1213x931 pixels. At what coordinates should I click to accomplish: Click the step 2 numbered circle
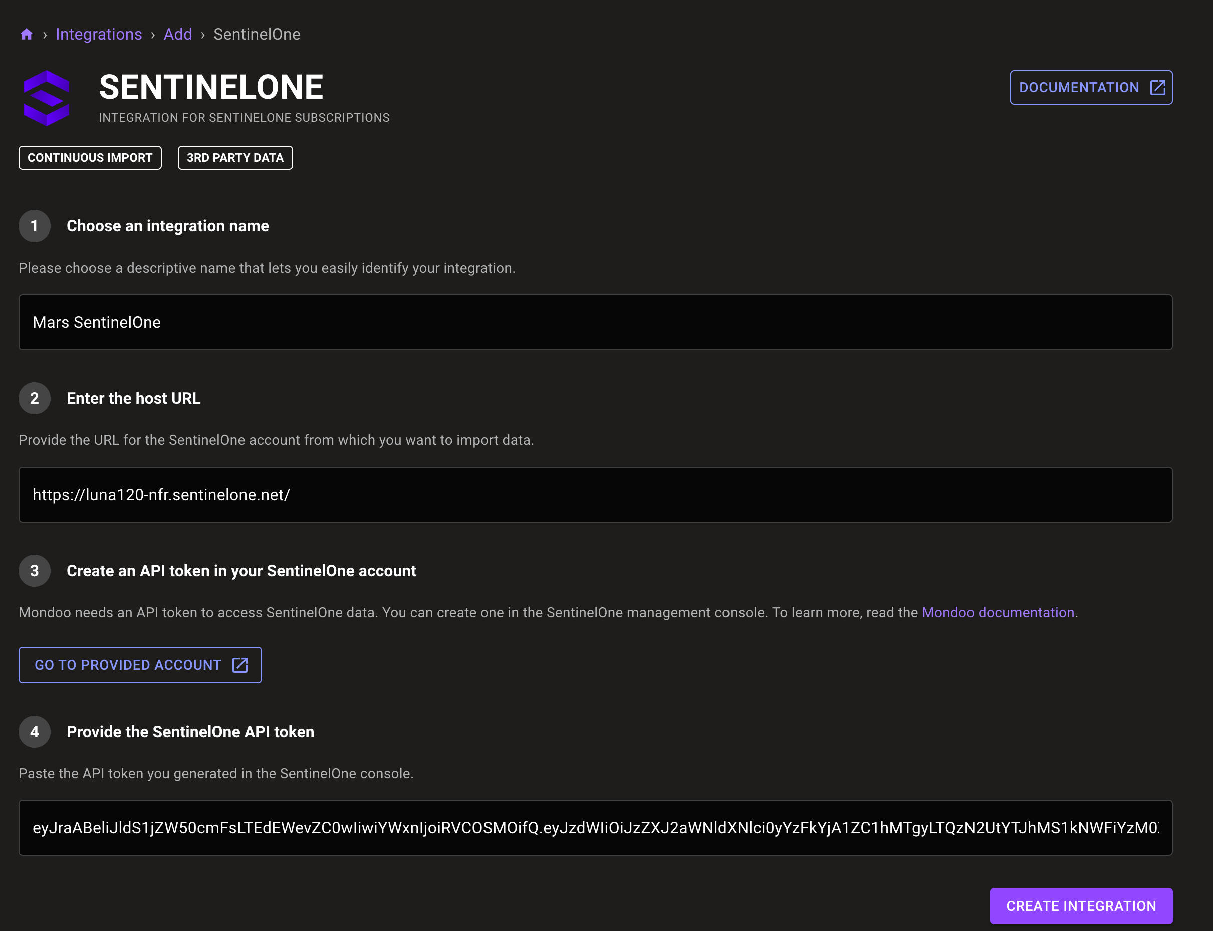pyautogui.click(x=35, y=398)
